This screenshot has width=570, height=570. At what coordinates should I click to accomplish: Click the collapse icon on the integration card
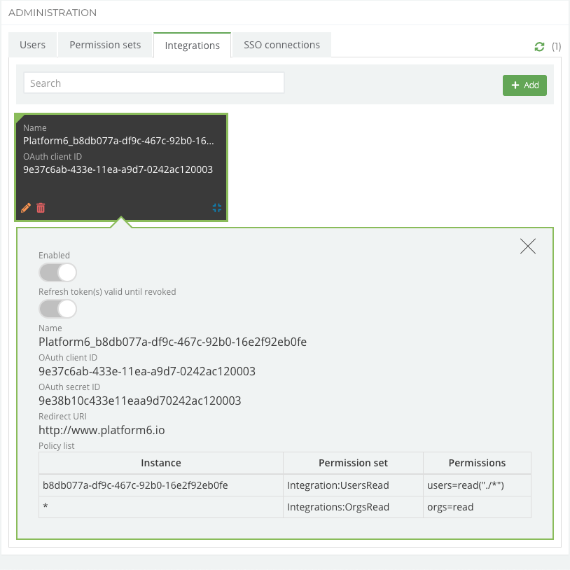click(x=216, y=207)
